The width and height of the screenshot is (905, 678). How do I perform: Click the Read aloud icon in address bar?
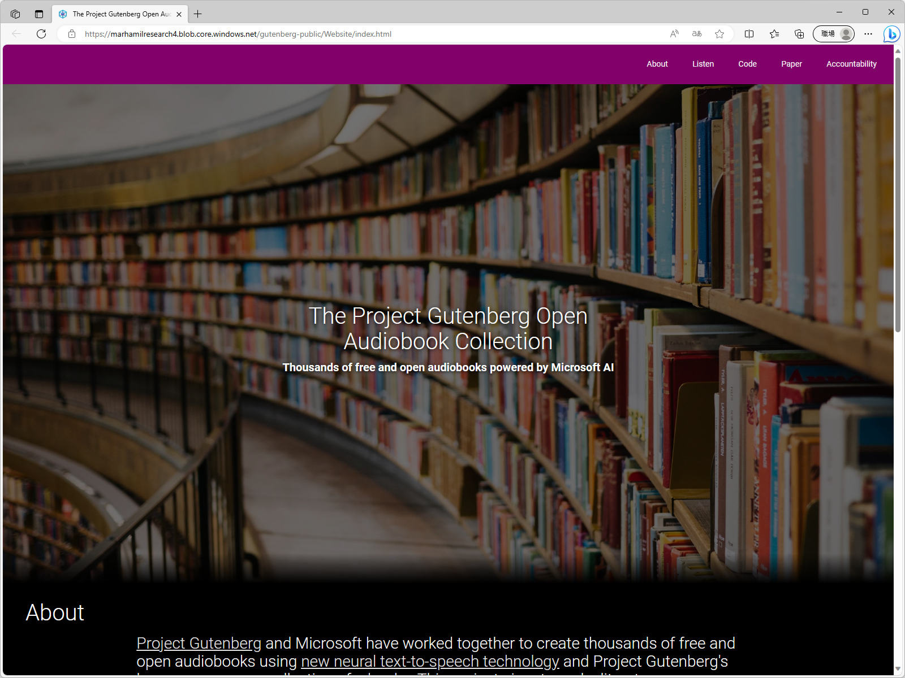674,34
